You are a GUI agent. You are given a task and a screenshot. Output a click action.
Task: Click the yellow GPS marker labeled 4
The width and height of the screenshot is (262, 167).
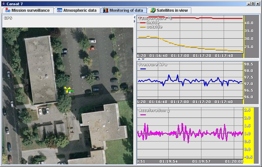68,90
